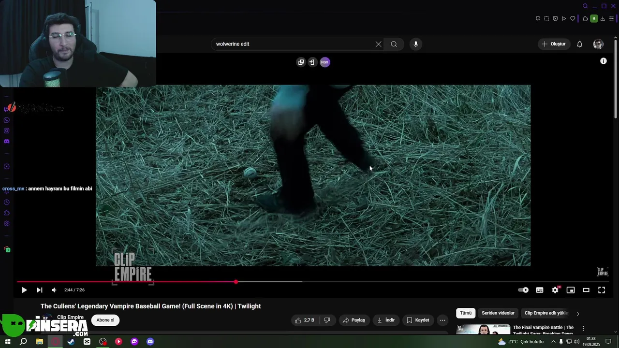Click the pop-out video overlay icon
The height and width of the screenshot is (348, 619).
pos(301,62)
